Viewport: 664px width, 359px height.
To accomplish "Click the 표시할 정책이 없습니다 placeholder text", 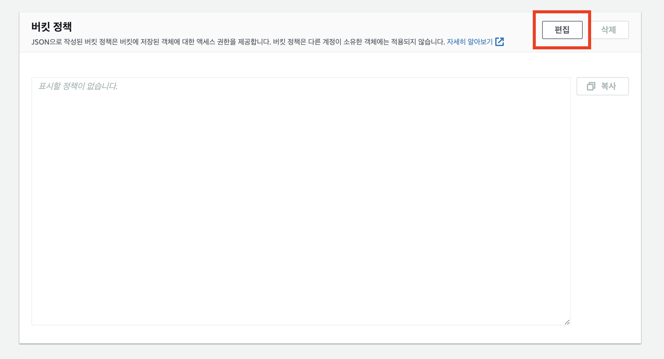I will pyautogui.click(x=78, y=86).
